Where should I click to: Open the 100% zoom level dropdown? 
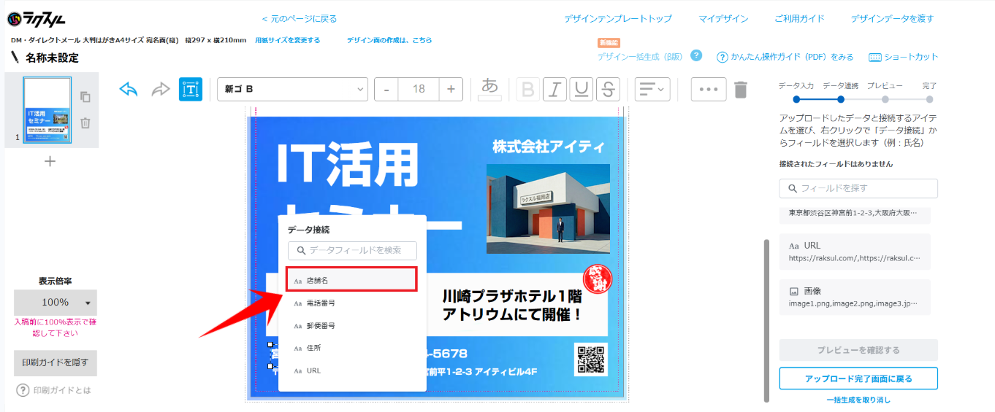pos(56,303)
